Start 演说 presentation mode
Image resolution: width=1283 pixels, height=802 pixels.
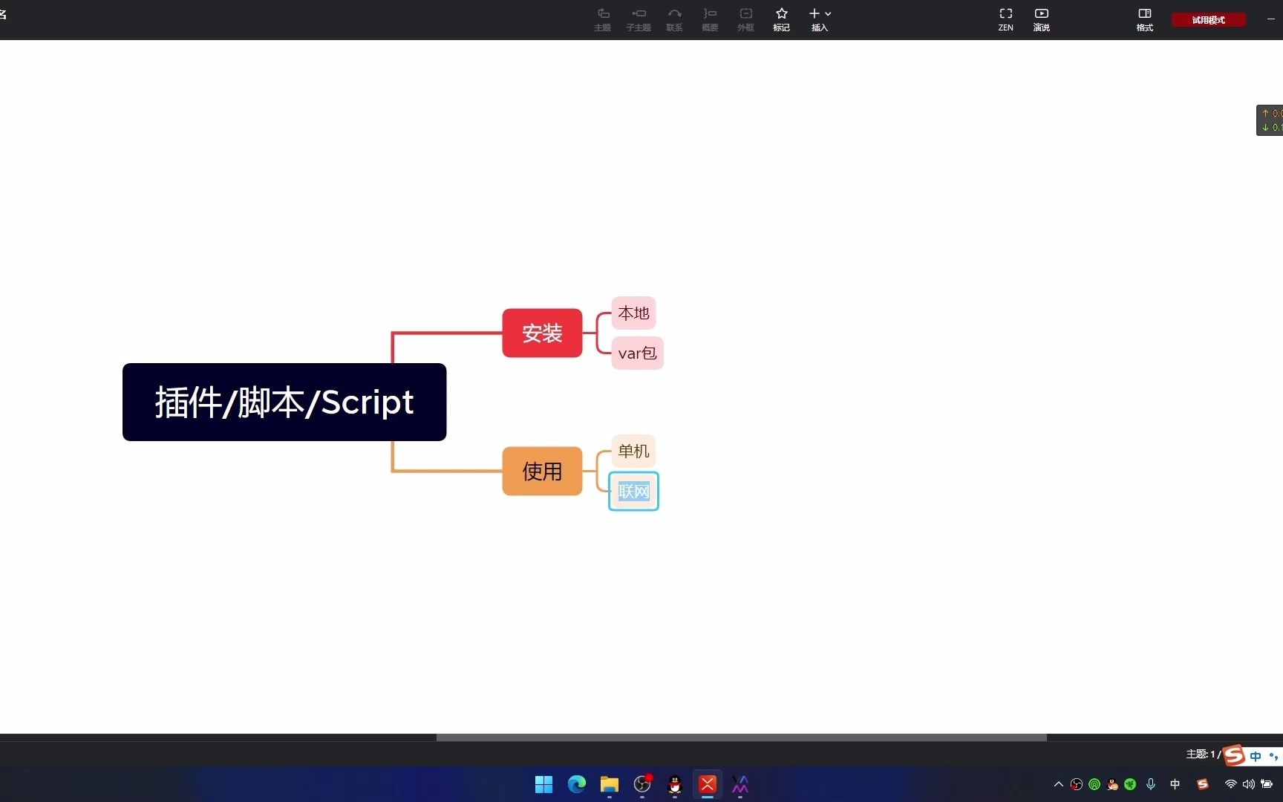[x=1041, y=19]
